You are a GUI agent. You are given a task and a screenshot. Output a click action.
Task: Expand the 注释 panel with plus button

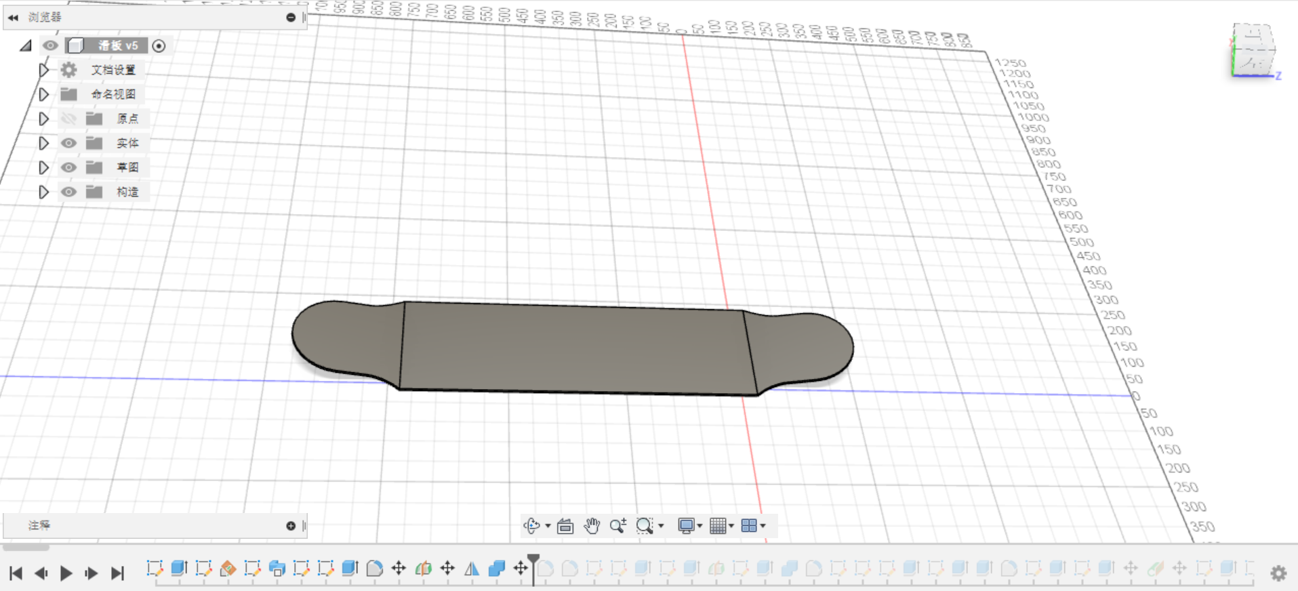291,525
